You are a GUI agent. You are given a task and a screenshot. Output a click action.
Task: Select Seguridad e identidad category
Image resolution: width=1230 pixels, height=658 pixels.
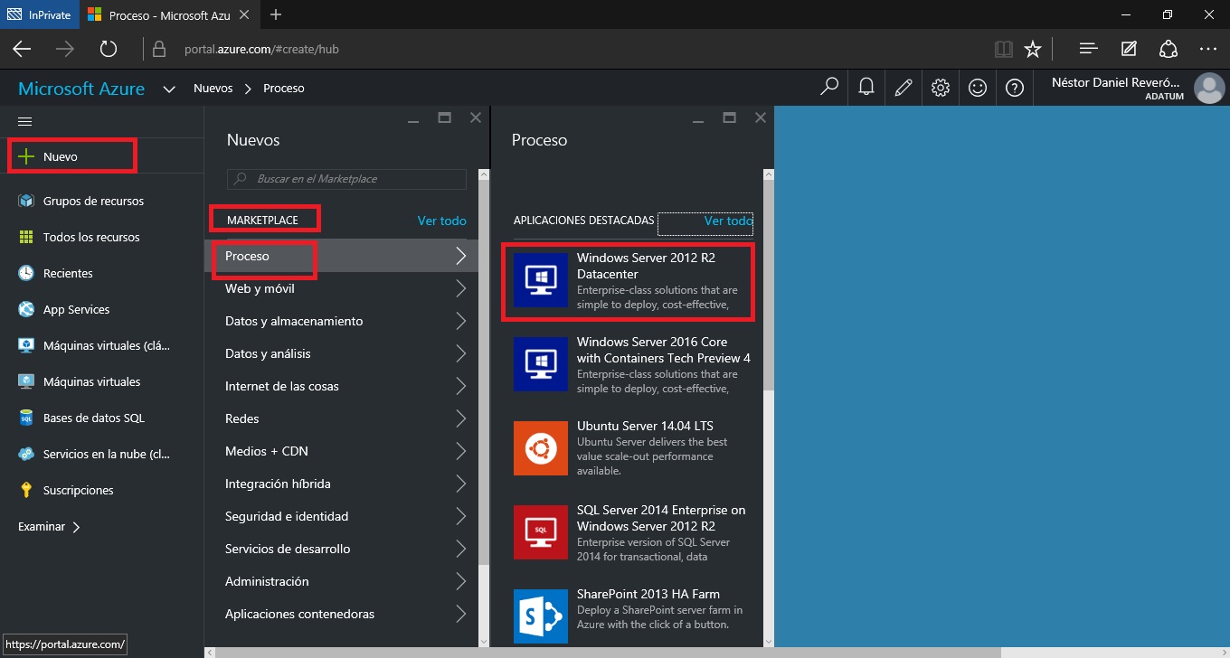pos(287,516)
